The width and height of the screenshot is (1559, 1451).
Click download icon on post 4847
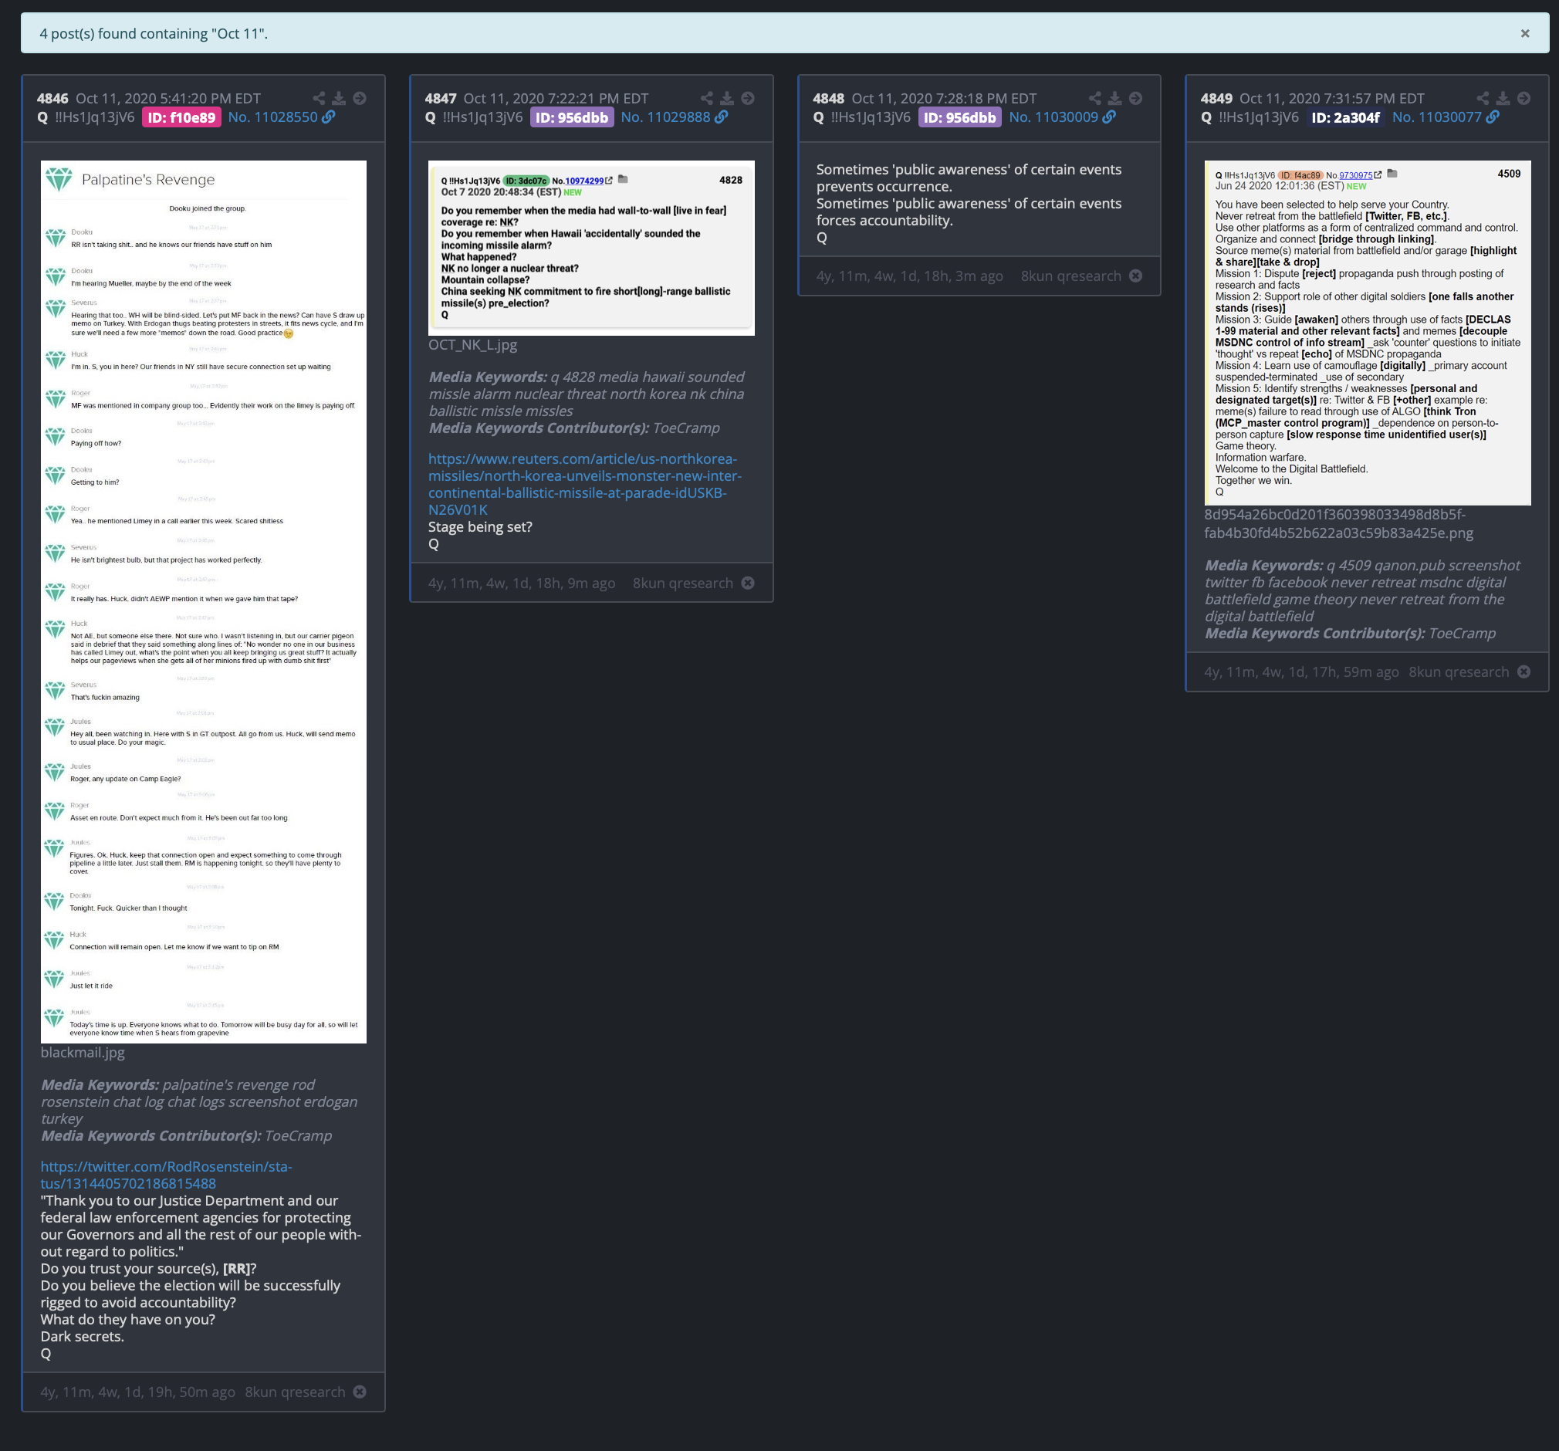pos(727,98)
